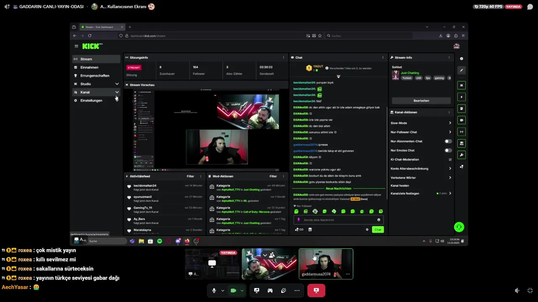Open Spotify from the shared taskbar
Viewport: 538px width, 302px height.
coord(159,241)
